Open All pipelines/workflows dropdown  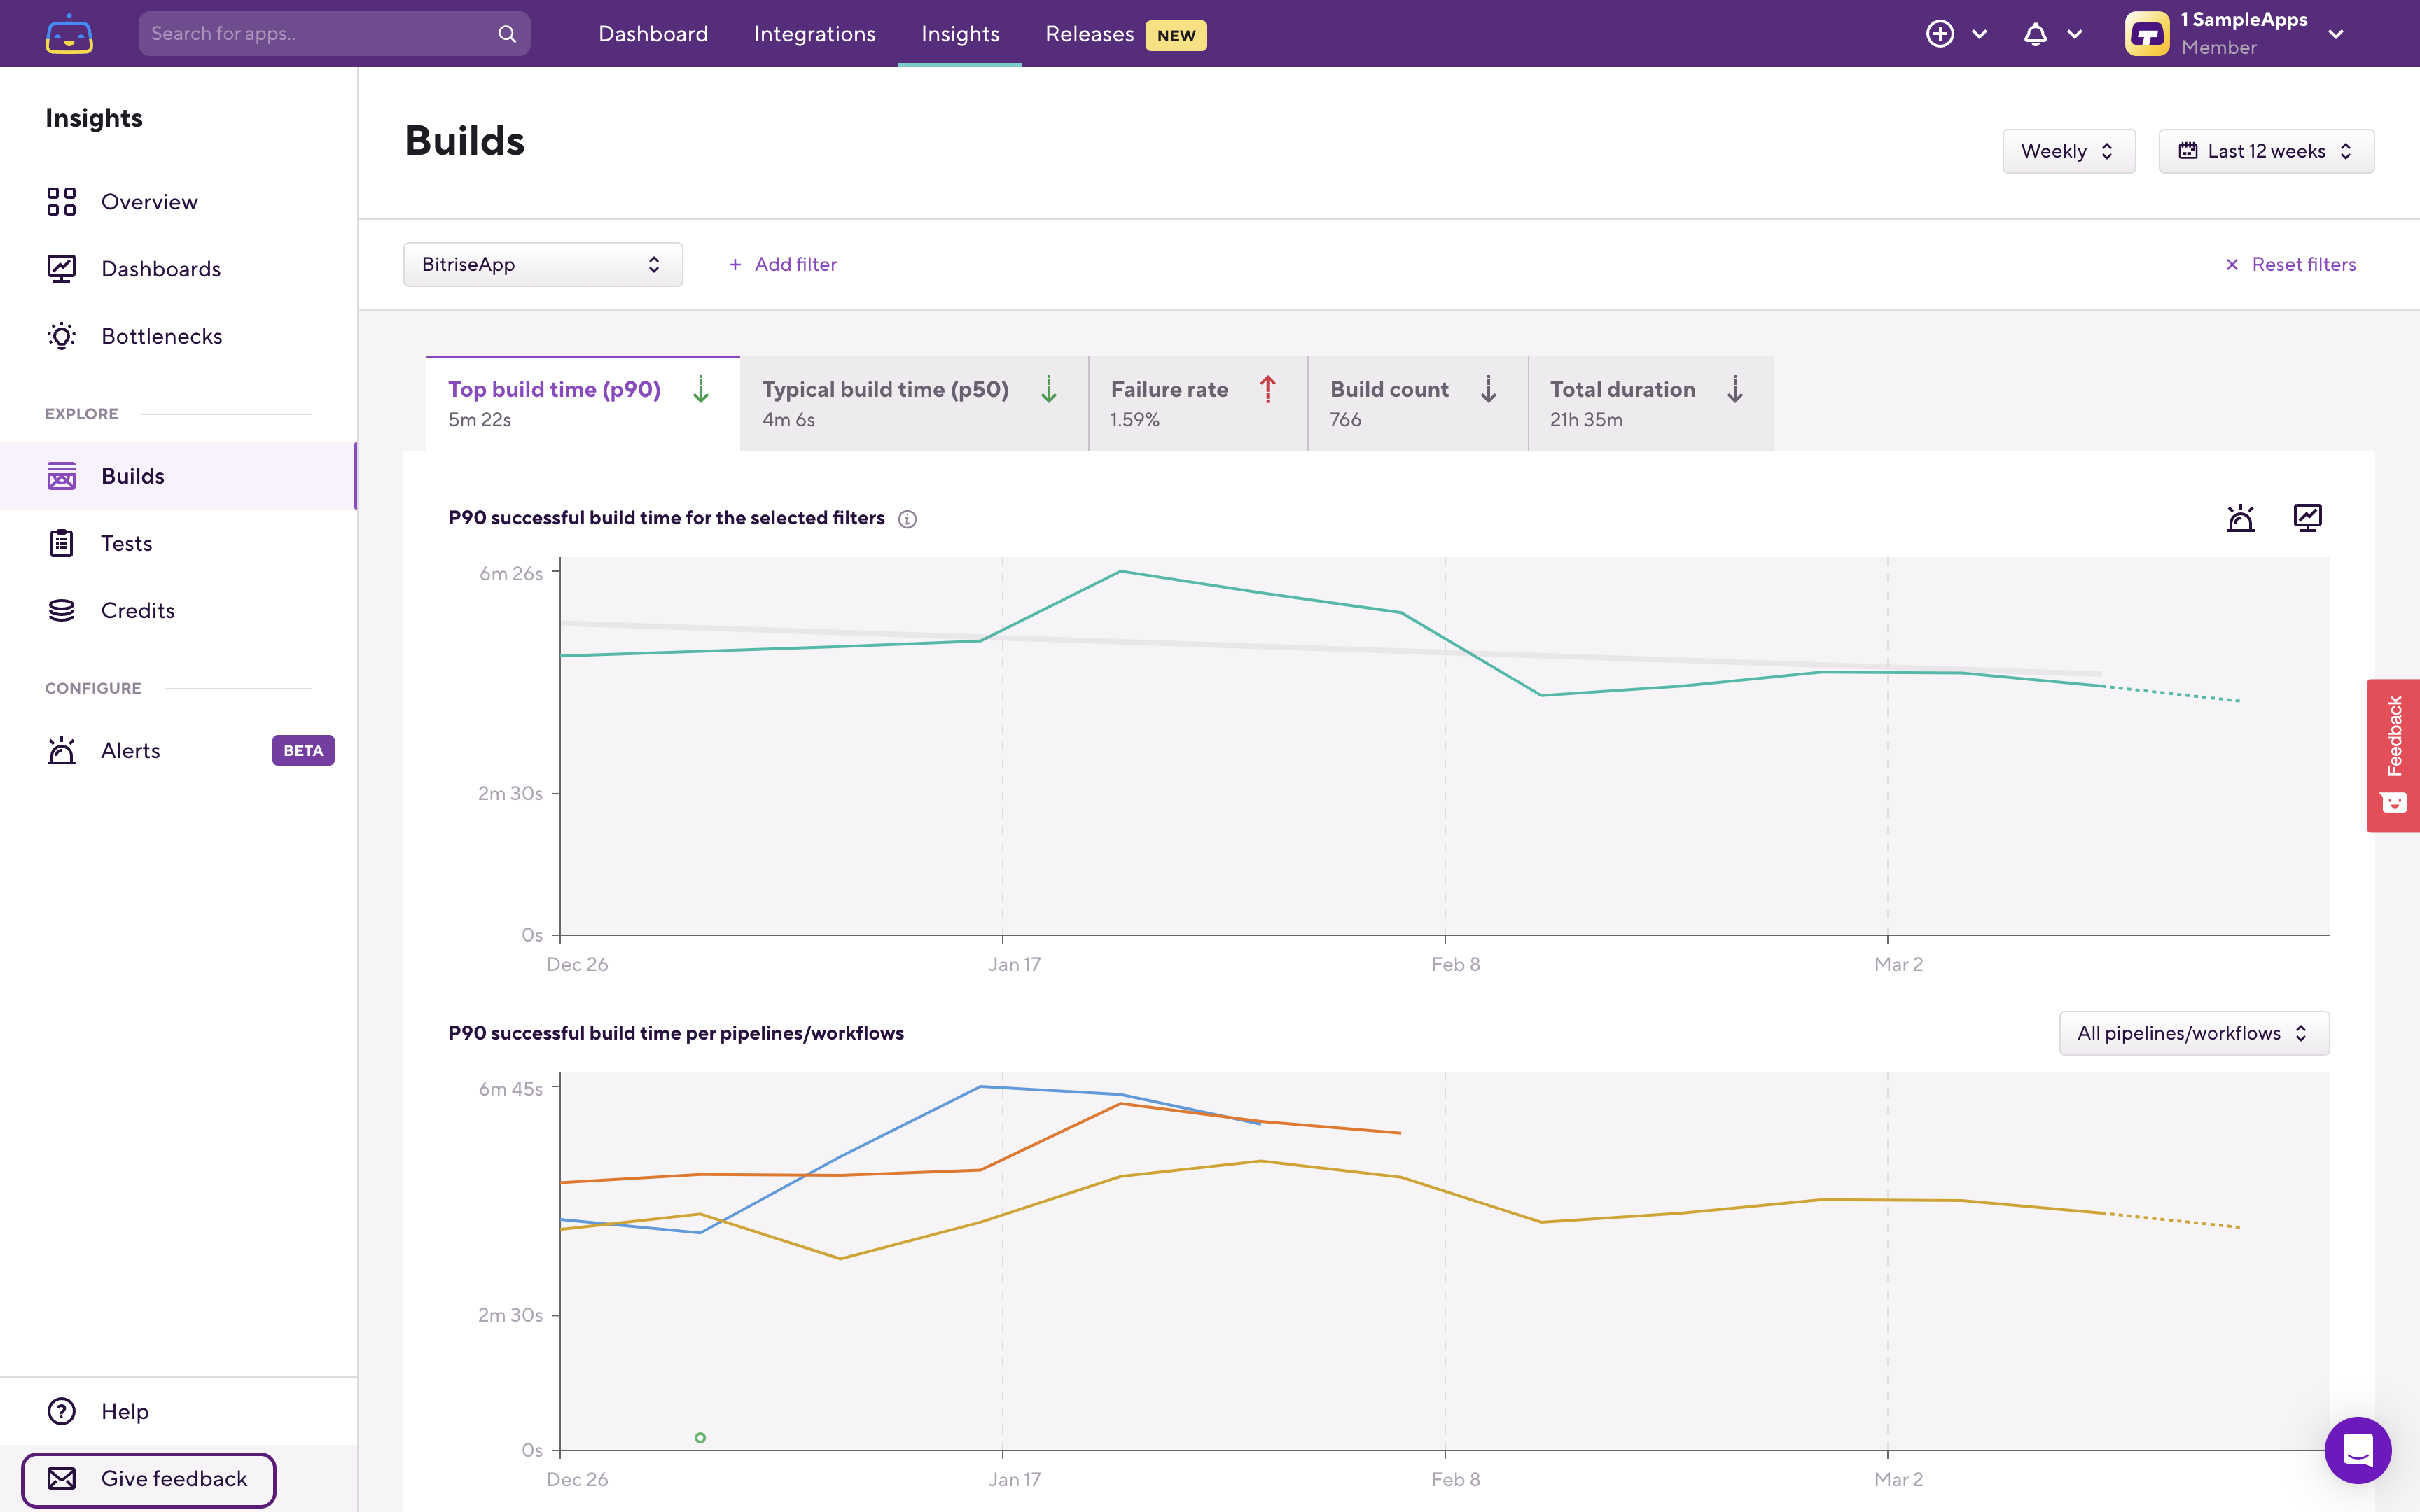(x=2193, y=1033)
